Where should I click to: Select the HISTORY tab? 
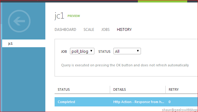124,30
